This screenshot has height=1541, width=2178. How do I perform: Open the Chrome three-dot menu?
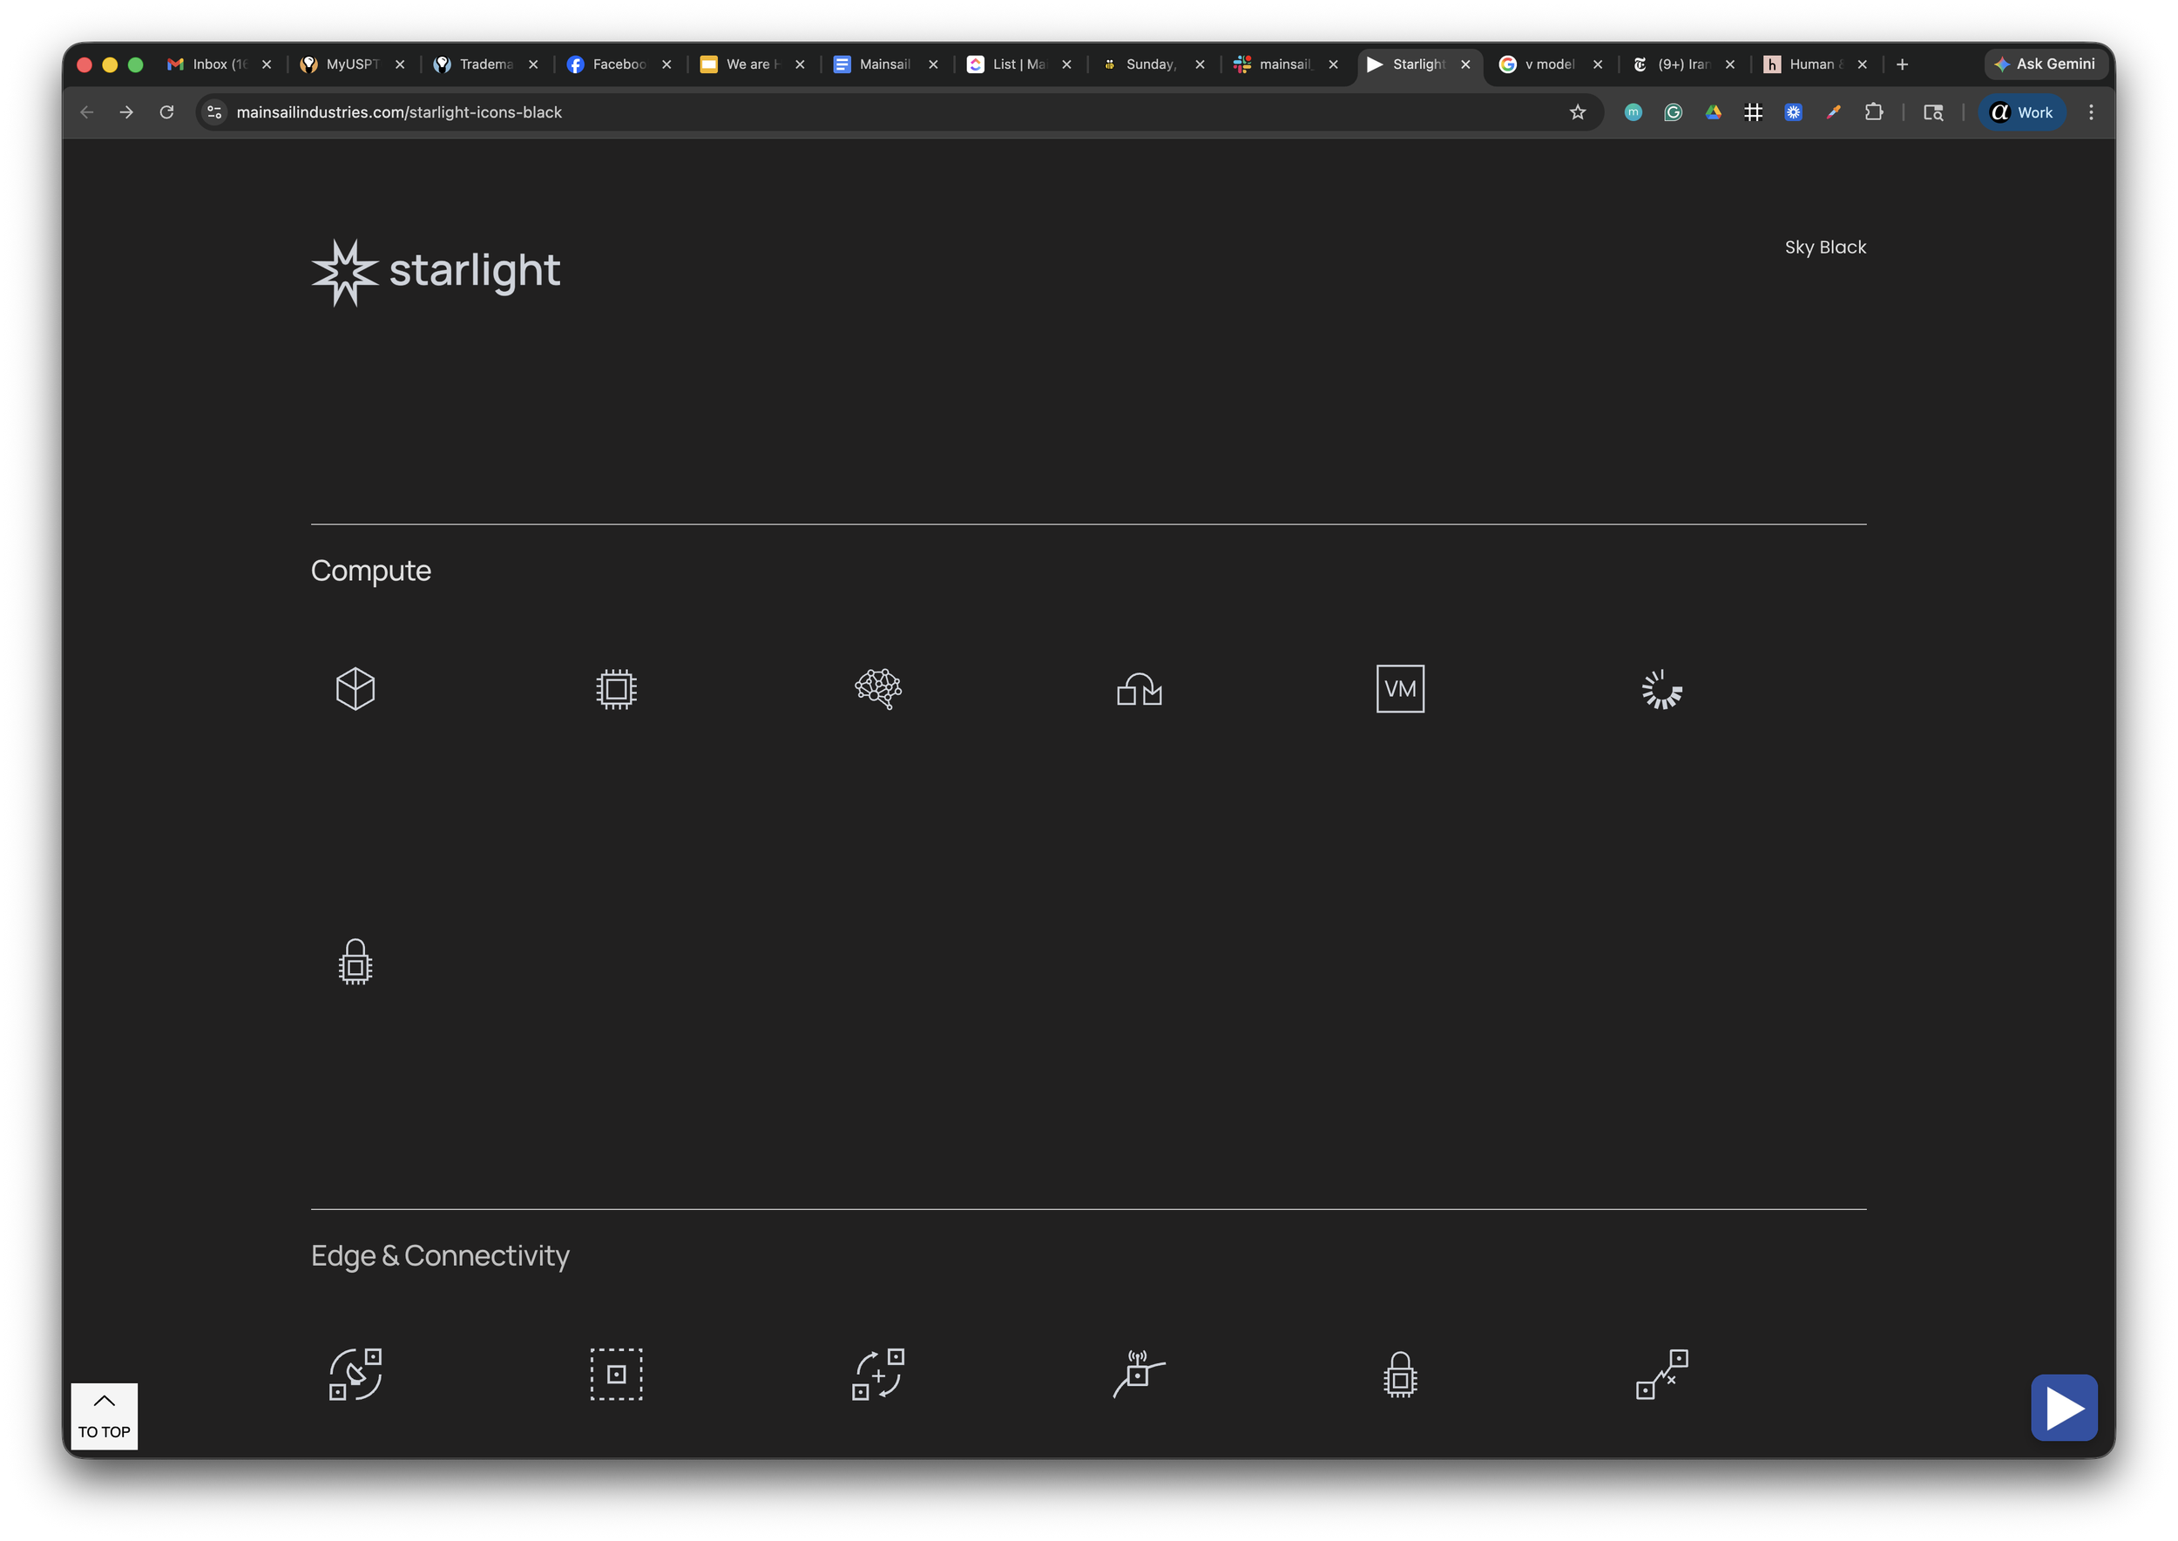tap(2091, 112)
